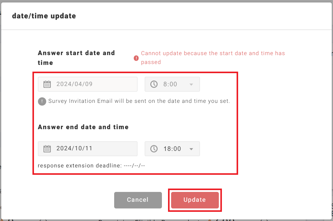The height and width of the screenshot is (221, 333).
Task: Click the gray info icon near Survey Invitation note
Action: pos(42,101)
